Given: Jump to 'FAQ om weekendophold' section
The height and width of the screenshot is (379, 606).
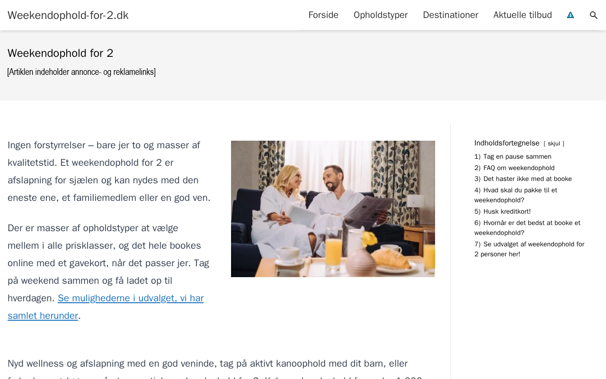Looking at the screenshot, I should [515, 168].
